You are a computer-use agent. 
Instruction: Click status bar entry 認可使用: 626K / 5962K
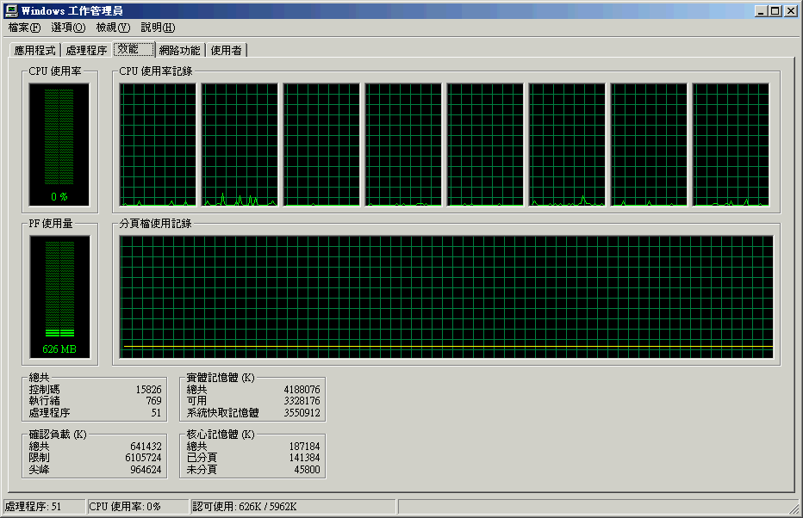(293, 507)
